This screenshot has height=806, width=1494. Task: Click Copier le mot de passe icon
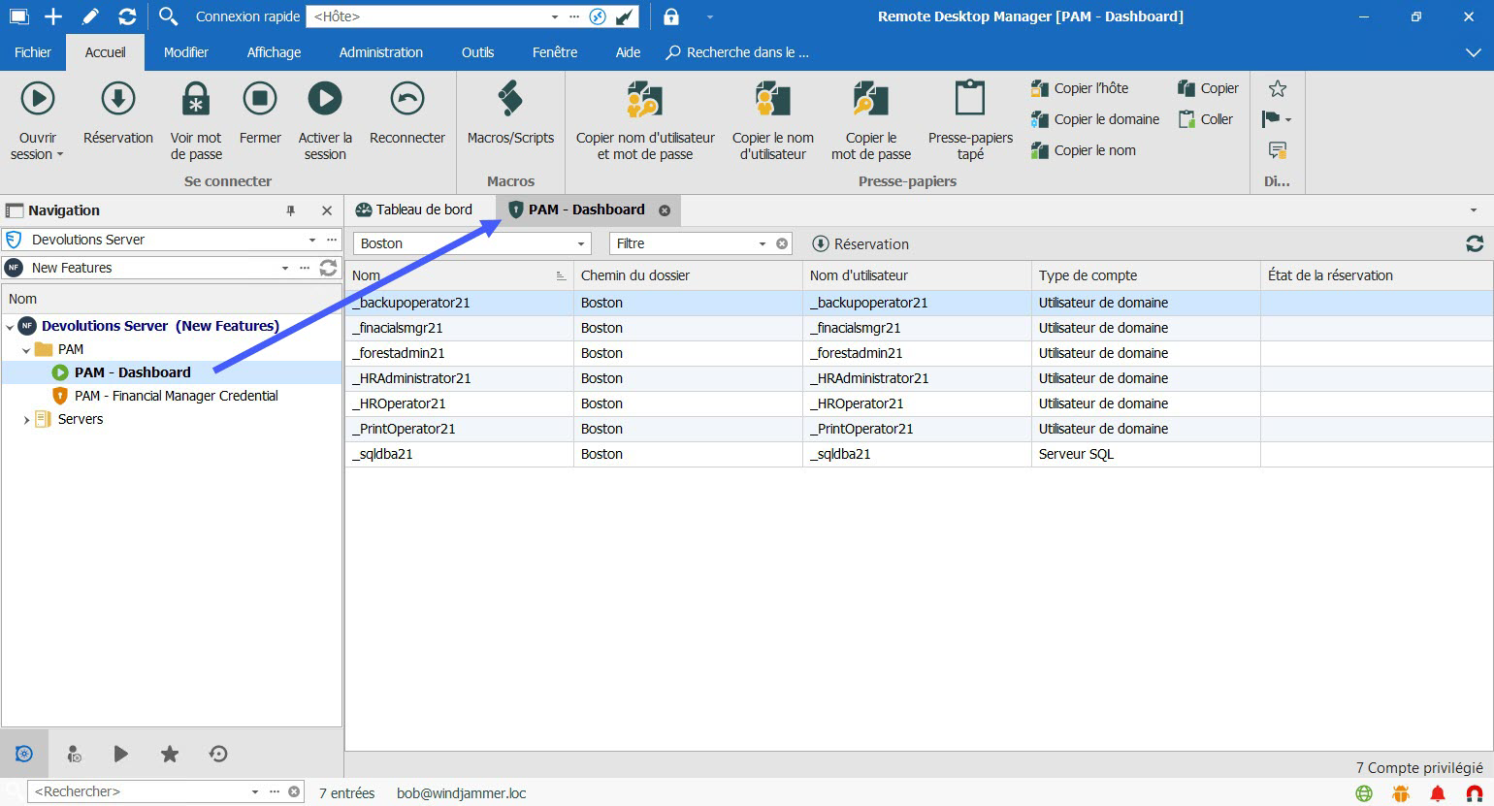coord(870,100)
